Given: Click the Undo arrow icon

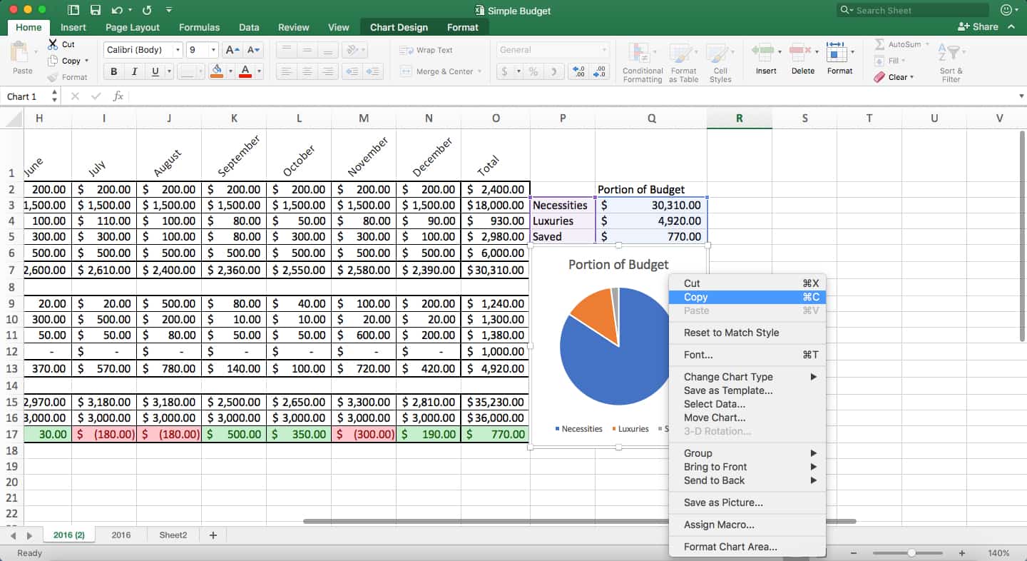Looking at the screenshot, I should tap(117, 10).
